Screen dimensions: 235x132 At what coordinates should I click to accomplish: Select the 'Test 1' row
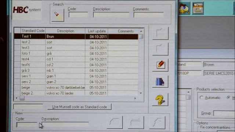pos(76,37)
